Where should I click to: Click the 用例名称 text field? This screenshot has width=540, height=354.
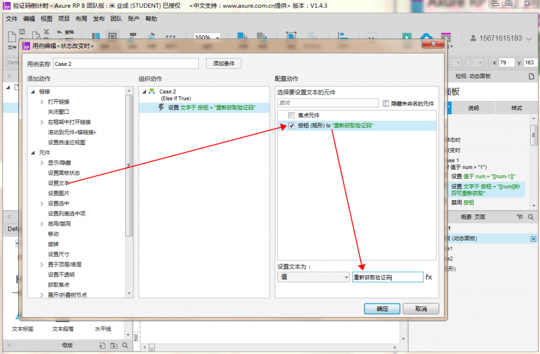click(x=126, y=64)
